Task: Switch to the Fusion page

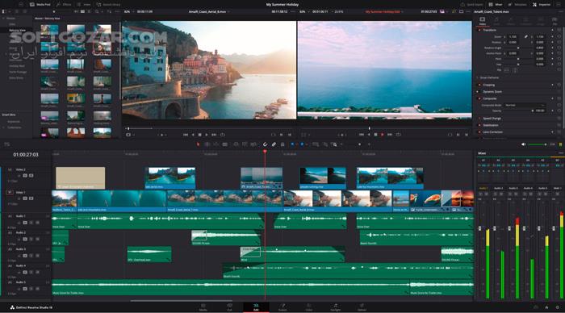Action: 282,307
